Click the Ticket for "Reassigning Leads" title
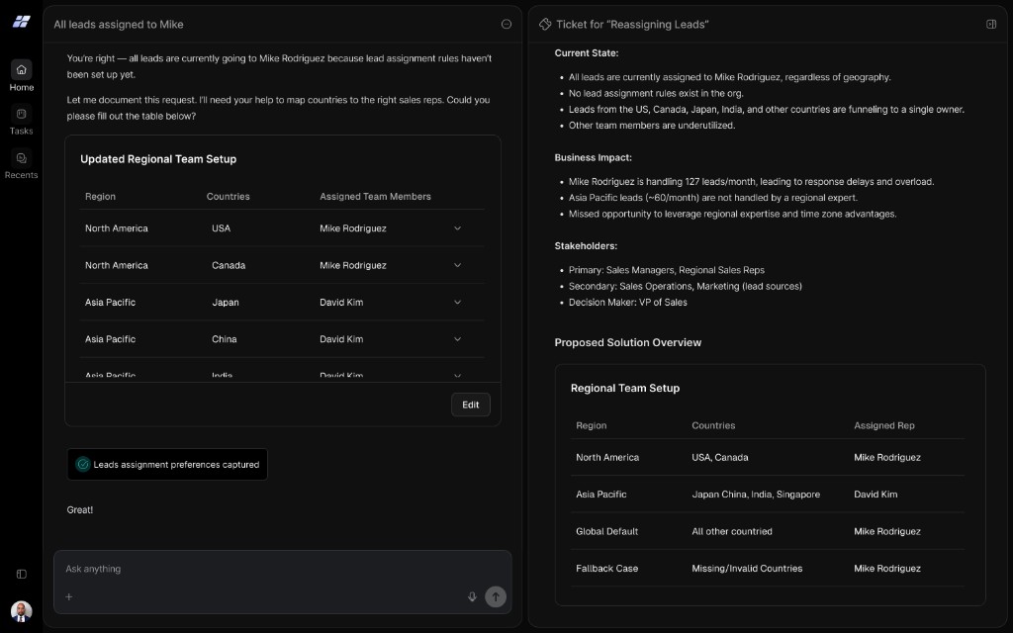Screen dimensions: 1013x633 (632, 24)
